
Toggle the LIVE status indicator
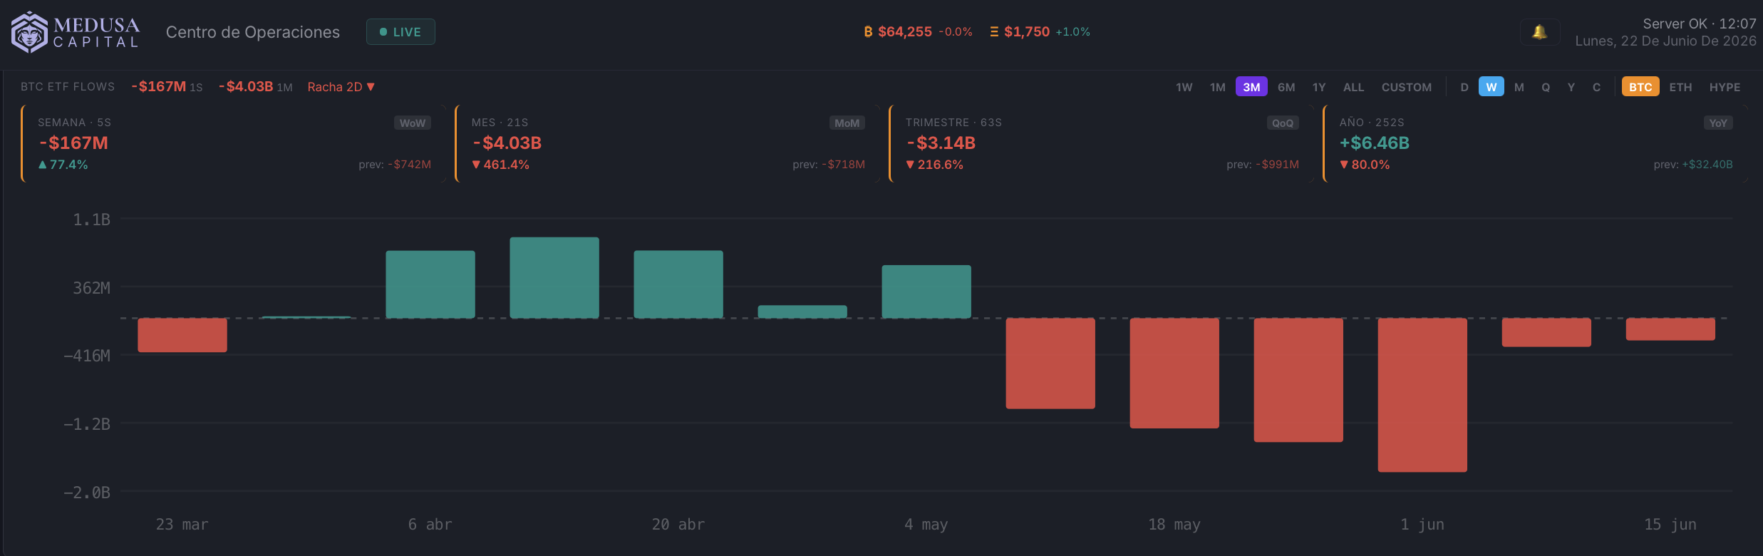[x=400, y=32]
